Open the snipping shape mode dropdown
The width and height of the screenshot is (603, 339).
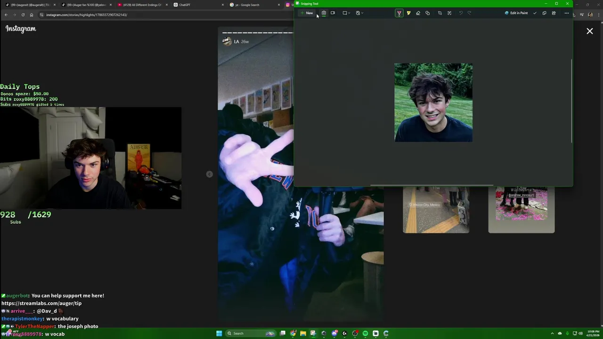click(x=346, y=13)
